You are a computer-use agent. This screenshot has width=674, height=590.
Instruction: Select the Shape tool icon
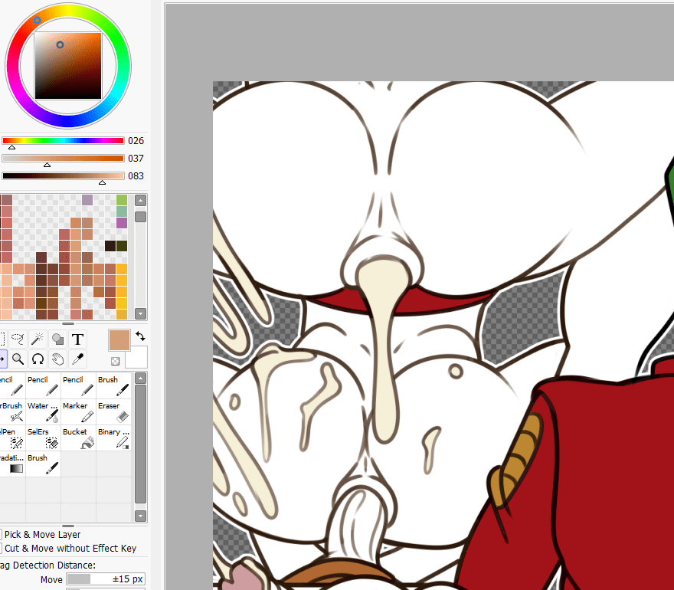tap(57, 339)
